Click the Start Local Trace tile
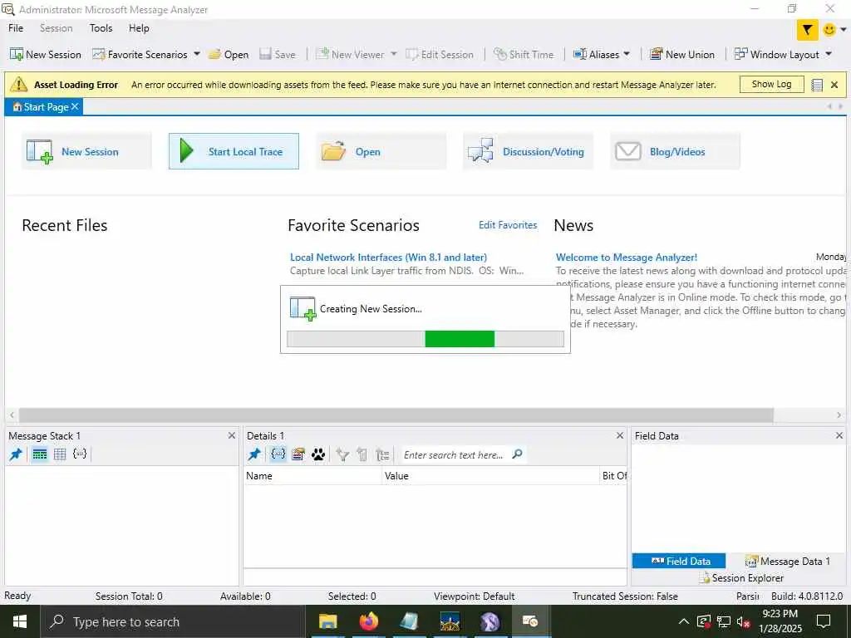 click(234, 151)
